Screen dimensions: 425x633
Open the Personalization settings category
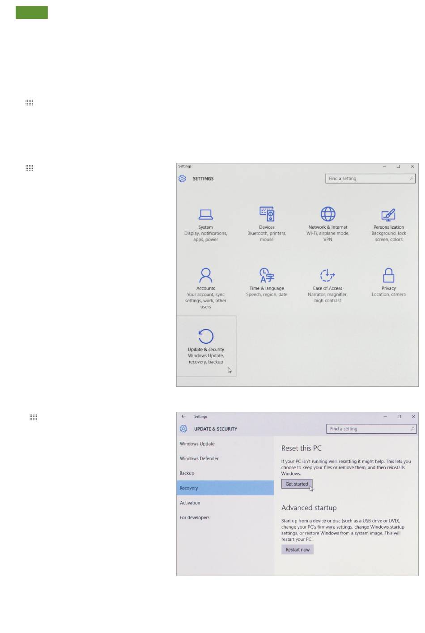[389, 225]
